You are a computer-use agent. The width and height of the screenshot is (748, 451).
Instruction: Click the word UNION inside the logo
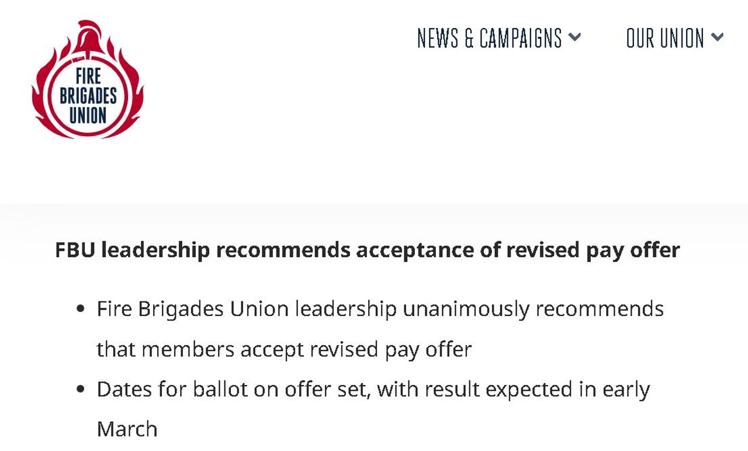coord(88,114)
